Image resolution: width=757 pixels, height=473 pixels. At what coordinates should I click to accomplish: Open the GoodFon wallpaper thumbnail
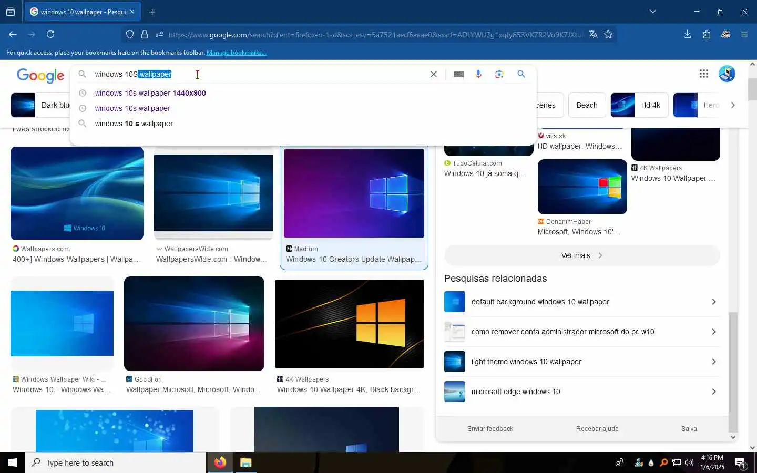(194, 323)
